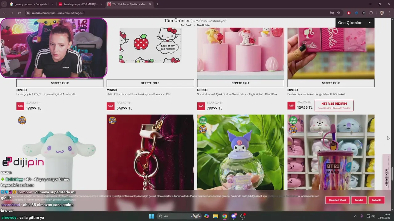Open 'Sanrio Lisanslı Çilek Tarlası Serisi' product
Image resolution: width=394 pixels, height=221 pixels.
[237, 94]
